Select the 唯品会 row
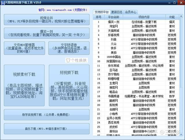This screenshot has height=140, width=185. click(x=136, y=92)
